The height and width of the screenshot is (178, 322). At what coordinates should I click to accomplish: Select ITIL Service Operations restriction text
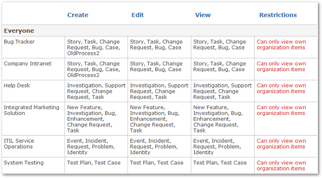(281, 144)
